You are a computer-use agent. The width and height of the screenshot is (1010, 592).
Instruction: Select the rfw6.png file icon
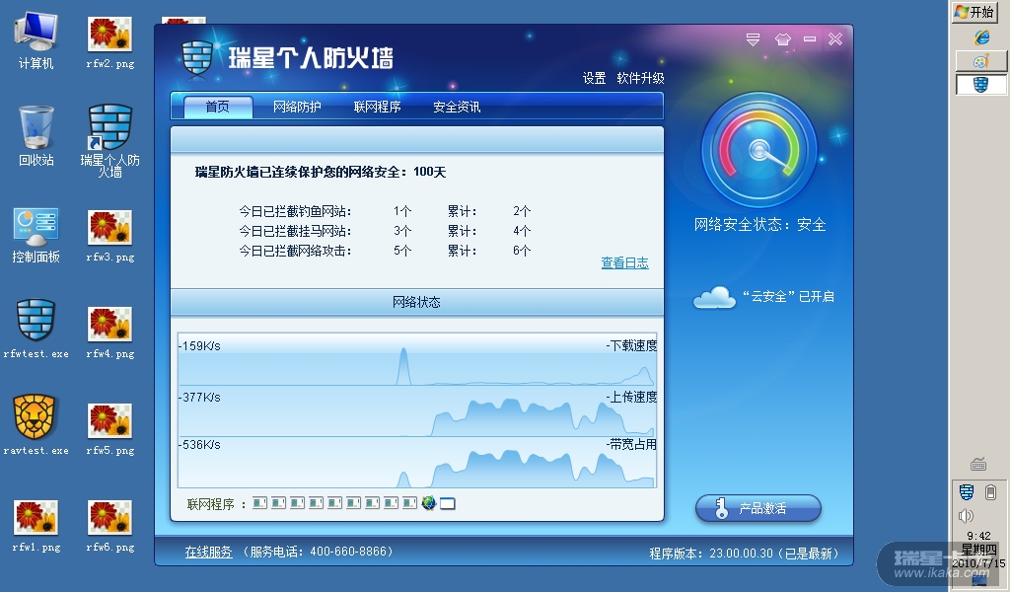[x=110, y=525]
